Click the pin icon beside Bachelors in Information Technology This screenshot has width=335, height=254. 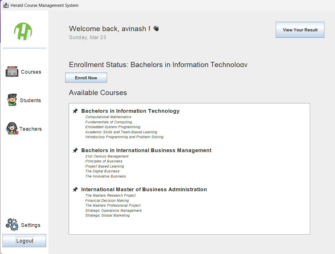click(75, 110)
